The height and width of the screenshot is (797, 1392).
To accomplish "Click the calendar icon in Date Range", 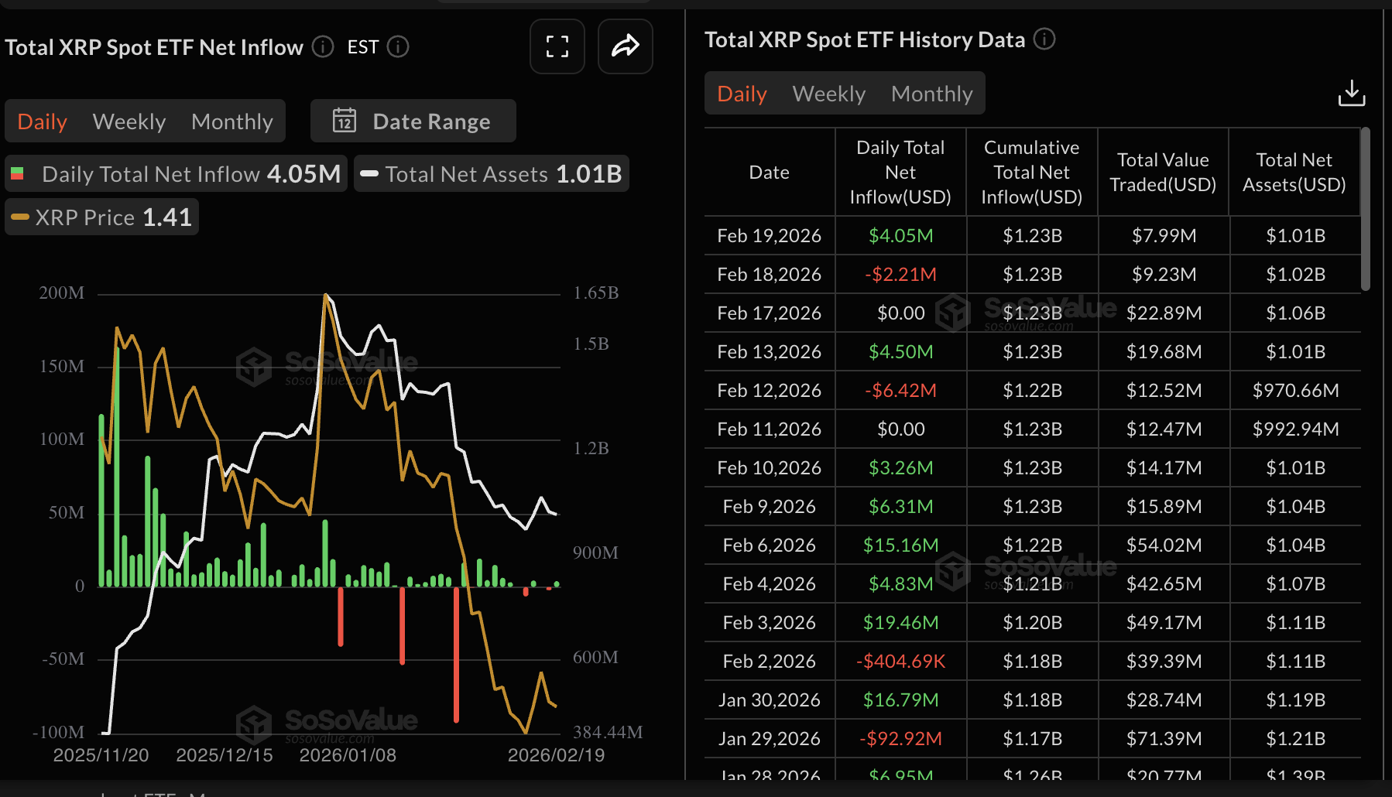I will [x=345, y=121].
